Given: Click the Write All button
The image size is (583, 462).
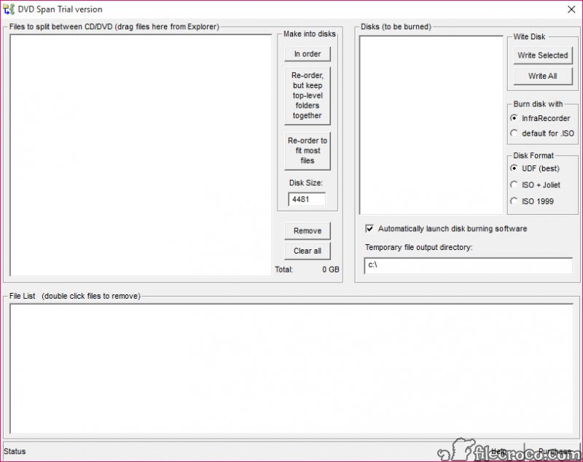Looking at the screenshot, I should pos(543,77).
